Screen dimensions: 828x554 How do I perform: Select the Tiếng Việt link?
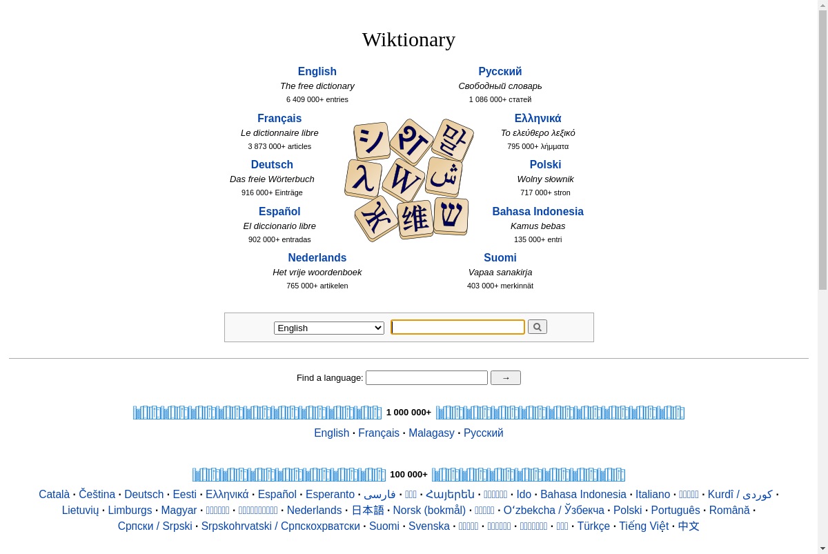point(644,526)
